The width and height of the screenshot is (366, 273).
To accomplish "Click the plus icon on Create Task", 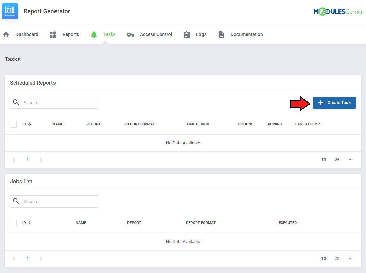I will point(320,103).
